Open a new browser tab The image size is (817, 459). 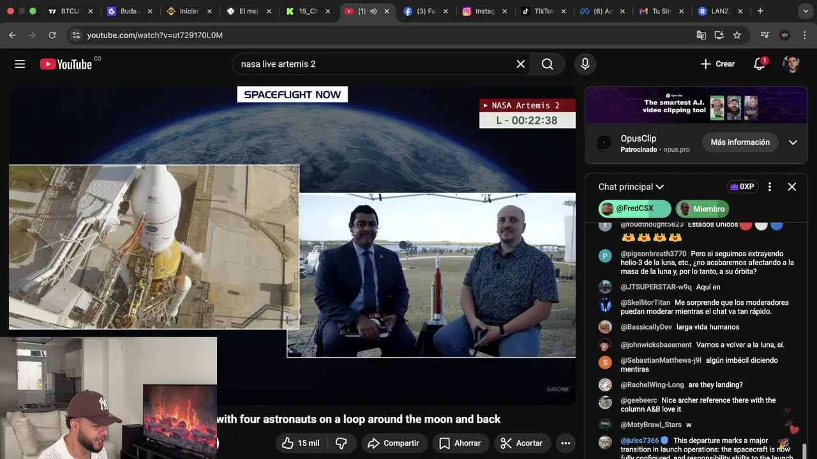[760, 11]
